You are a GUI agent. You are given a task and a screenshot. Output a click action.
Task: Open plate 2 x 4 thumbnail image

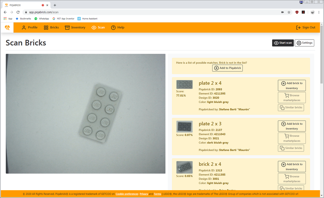tap(184, 84)
